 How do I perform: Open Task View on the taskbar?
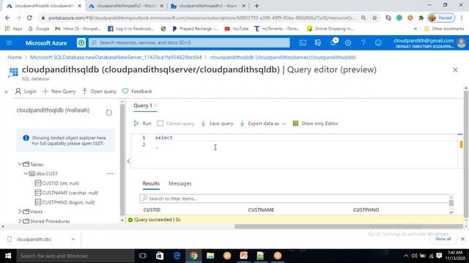pos(143,256)
